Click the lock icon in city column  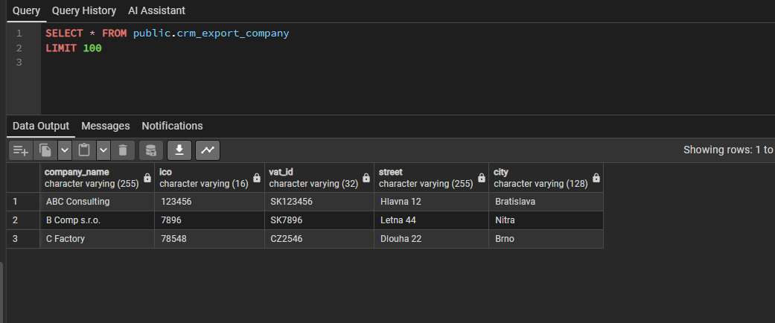[596, 178]
